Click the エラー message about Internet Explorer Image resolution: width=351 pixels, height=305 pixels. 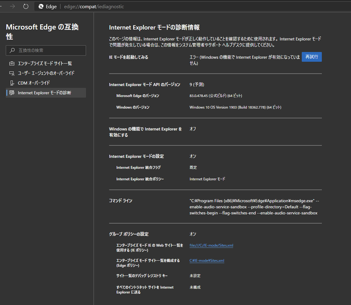(245, 60)
